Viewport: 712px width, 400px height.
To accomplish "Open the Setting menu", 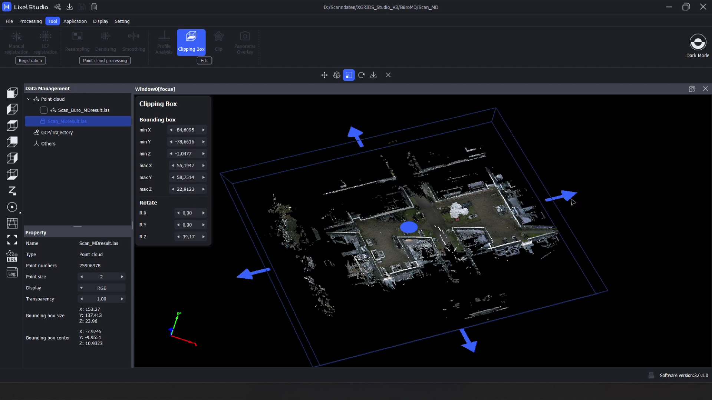I will tap(122, 21).
